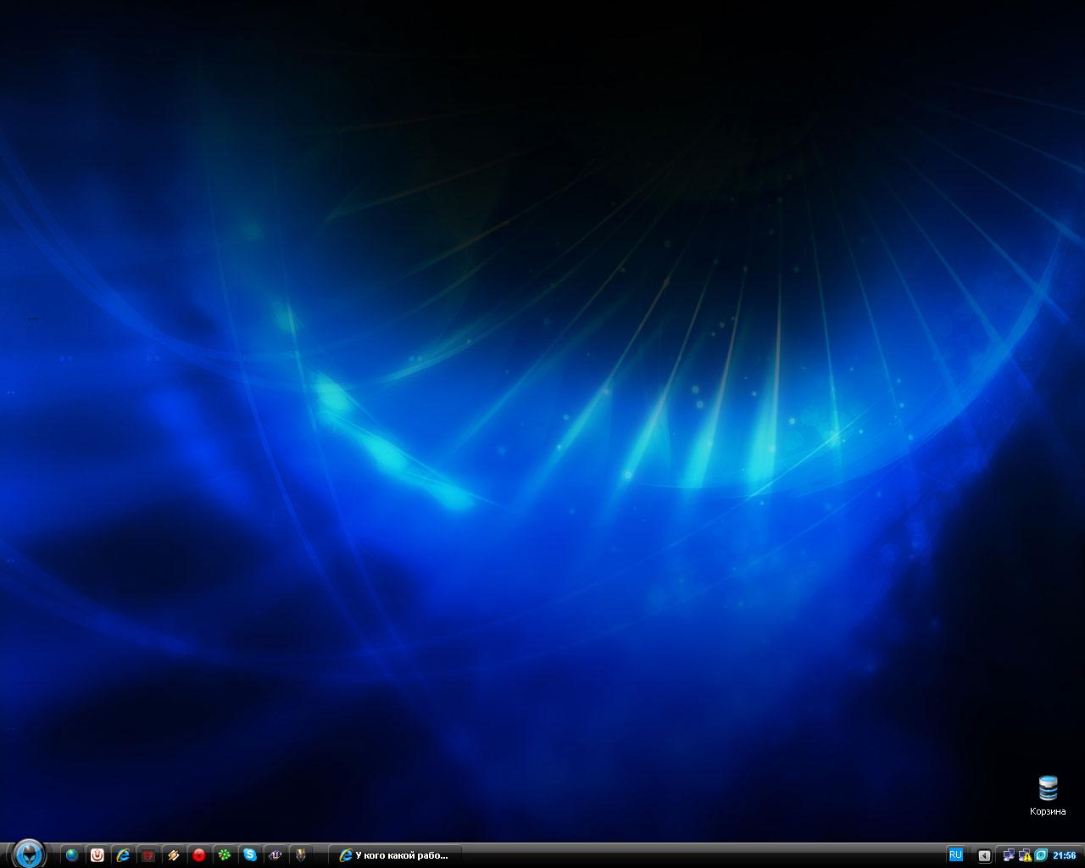The height and width of the screenshot is (868, 1085).
Task: Open ICQ green flower icon
Action: point(225,855)
